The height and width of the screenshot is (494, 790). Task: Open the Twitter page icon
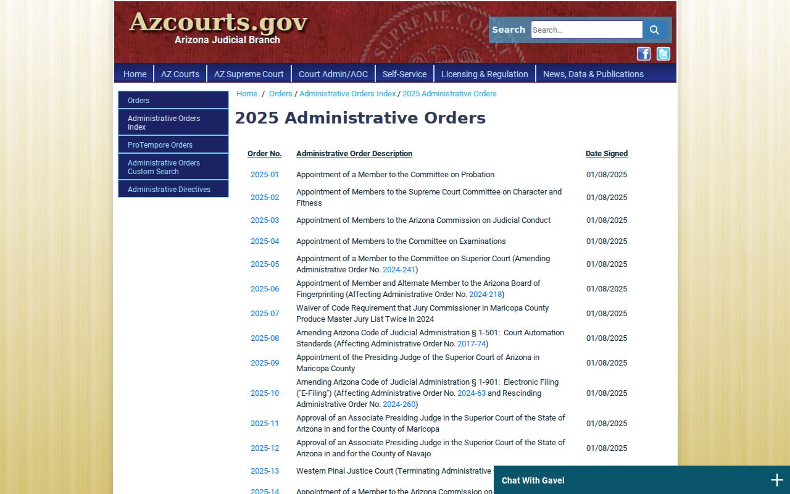click(x=663, y=54)
